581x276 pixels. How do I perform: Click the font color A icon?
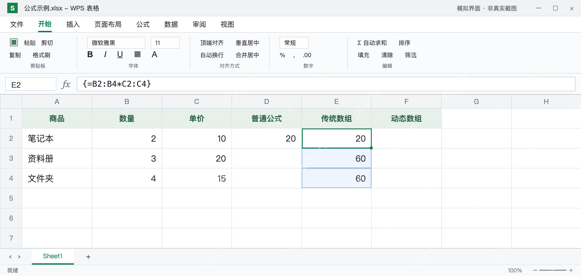(154, 54)
